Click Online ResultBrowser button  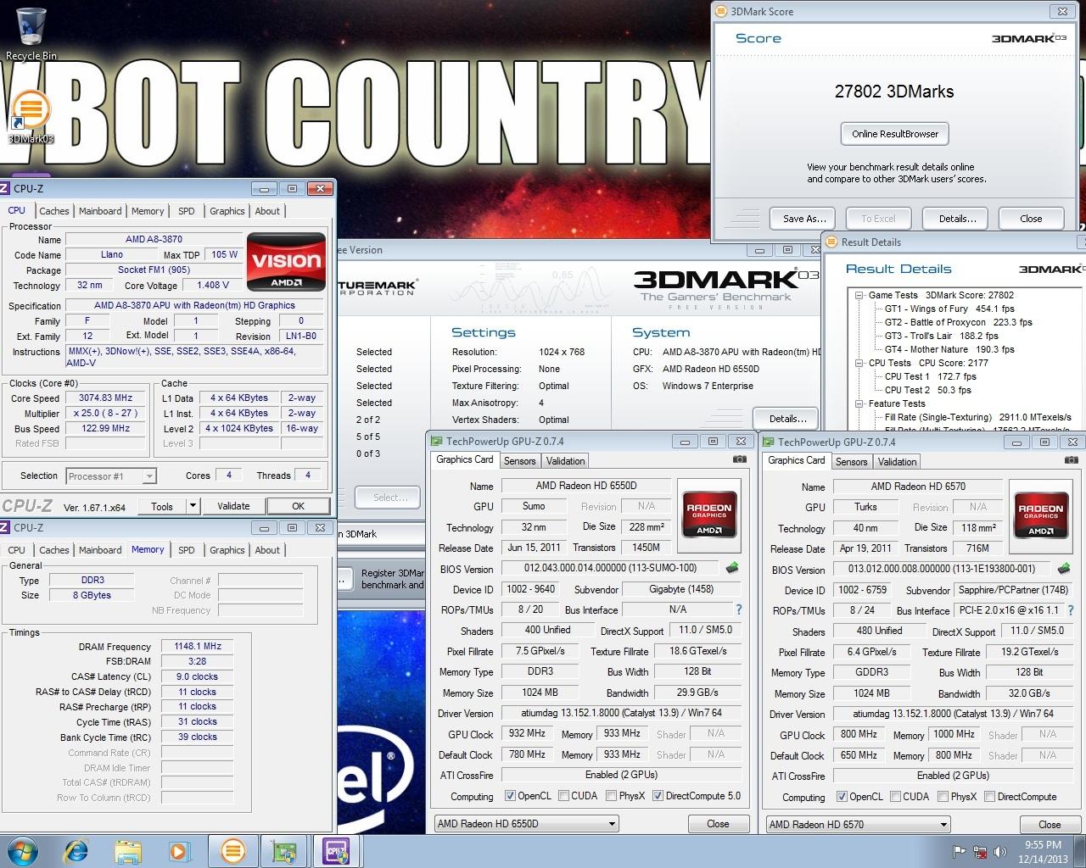[895, 134]
